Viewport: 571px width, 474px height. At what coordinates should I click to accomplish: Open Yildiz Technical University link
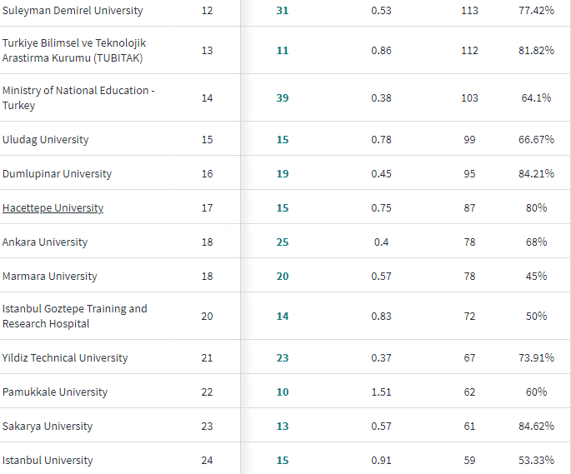pyautogui.click(x=65, y=358)
